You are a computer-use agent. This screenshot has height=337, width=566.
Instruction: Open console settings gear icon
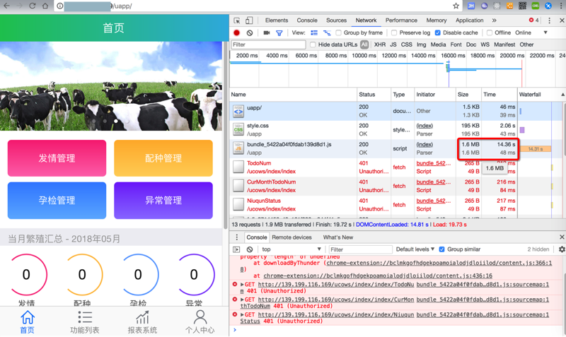(562, 249)
